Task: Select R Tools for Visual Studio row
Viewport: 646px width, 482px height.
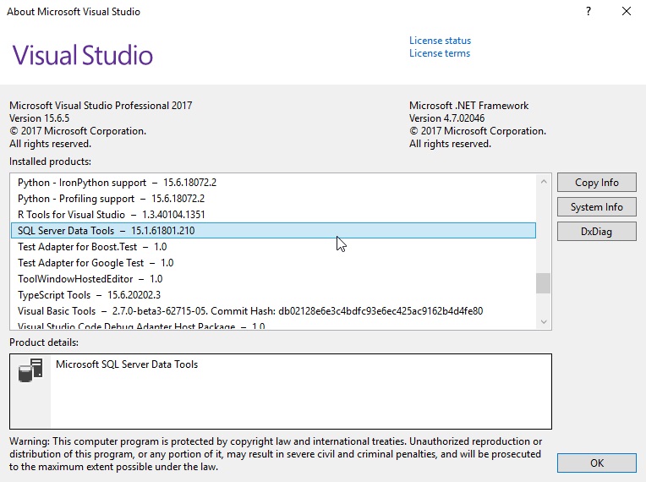Action: [274, 215]
